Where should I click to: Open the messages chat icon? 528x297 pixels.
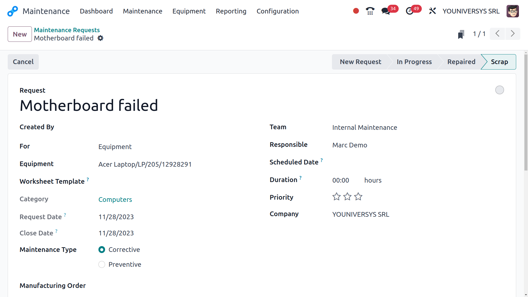tap(386, 11)
